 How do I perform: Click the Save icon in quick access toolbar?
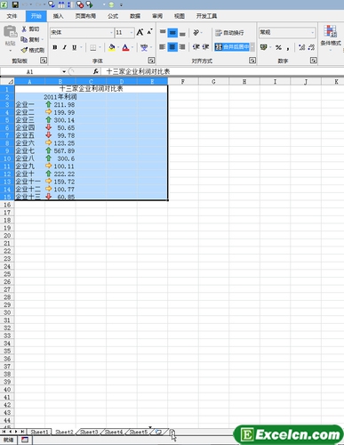[15, 4]
